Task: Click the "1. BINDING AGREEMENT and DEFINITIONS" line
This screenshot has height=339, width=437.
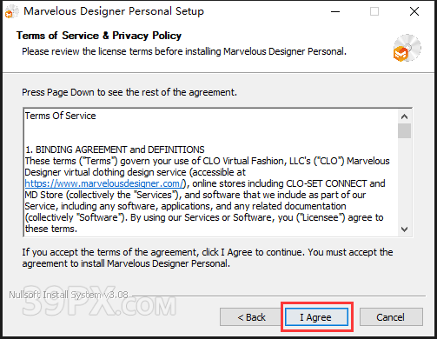Action: coord(115,150)
